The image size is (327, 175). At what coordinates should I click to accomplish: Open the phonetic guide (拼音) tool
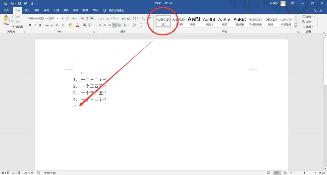point(87,18)
